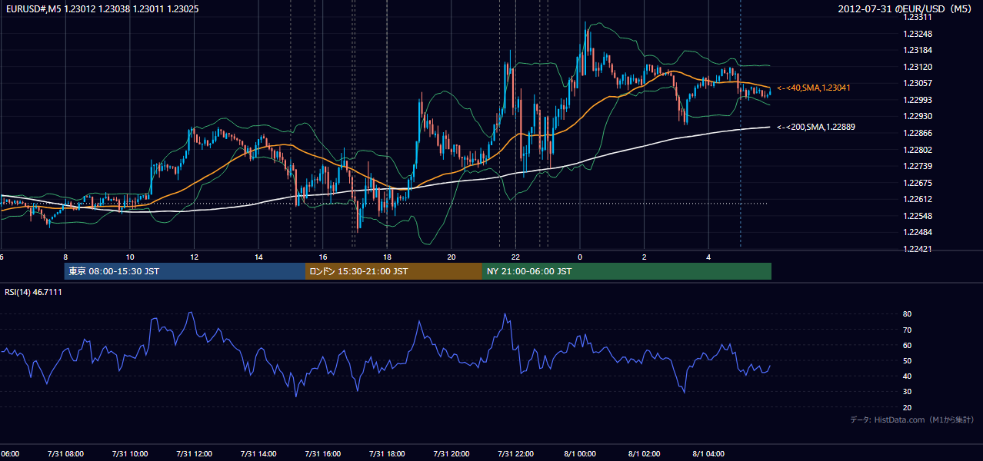Click price axis value 1.22675

[918, 183]
